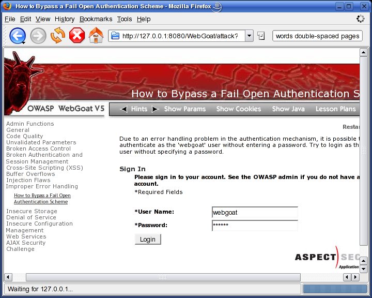The height and width of the screenshot is (298, 372).
Task: Click the left arrow before Hints
Action: point(125,109)
